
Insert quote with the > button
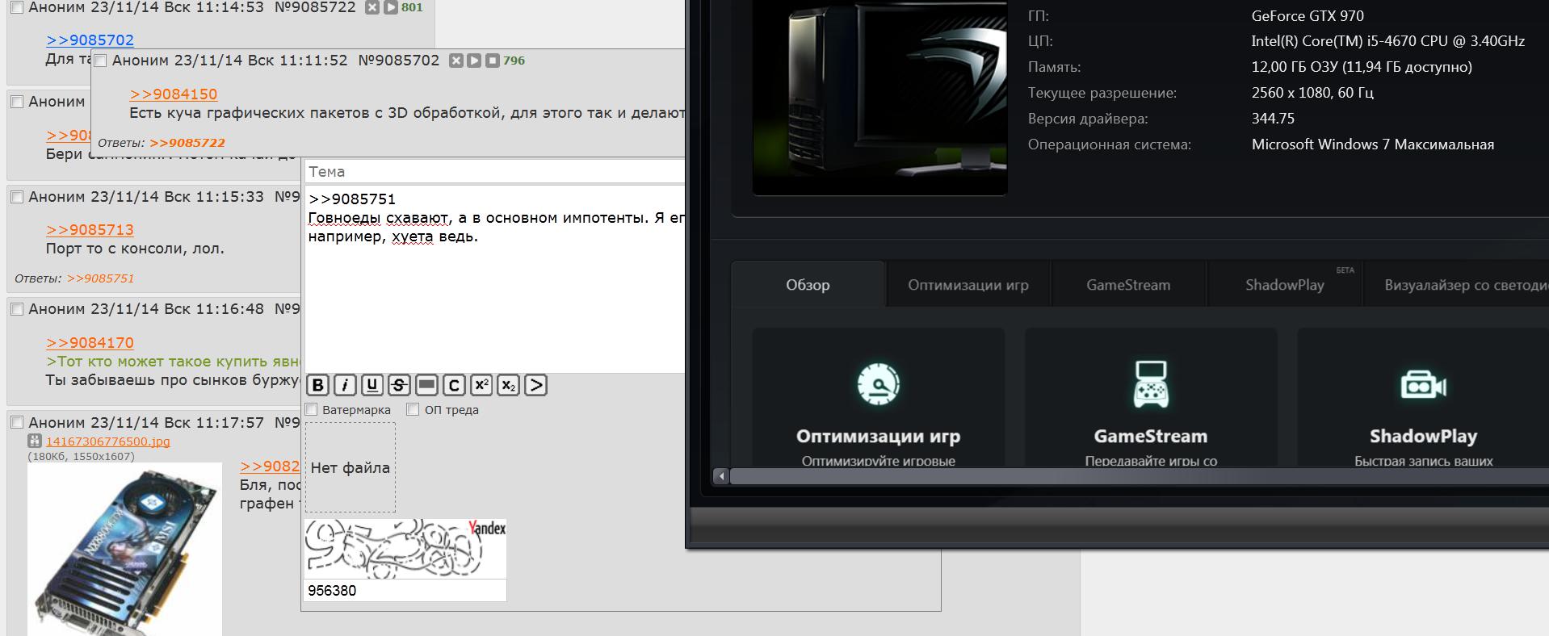pos(535,385)
